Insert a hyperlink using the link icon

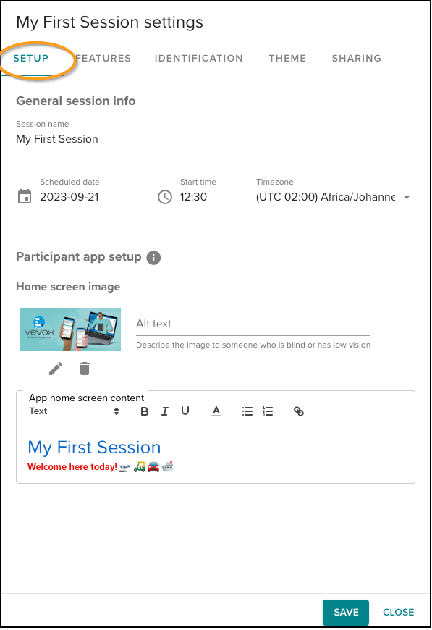pos(299,411)
